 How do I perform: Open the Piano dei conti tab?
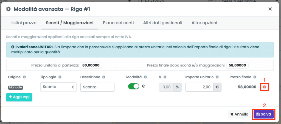click(x=118, y=23)
